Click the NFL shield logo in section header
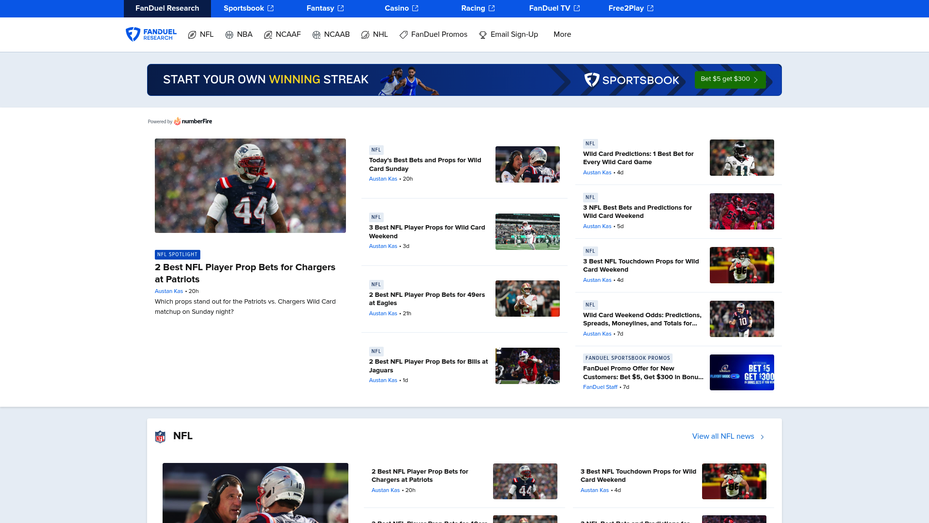The height and width of the screenshot is (523, 929). tap(160, 436)
